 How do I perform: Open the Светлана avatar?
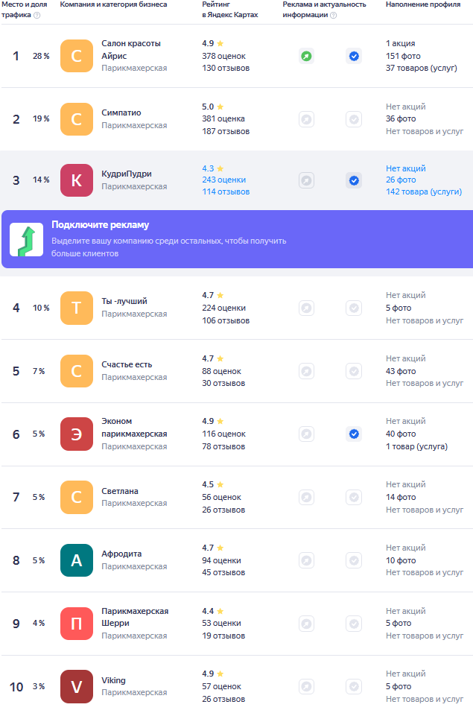(77, 497)
